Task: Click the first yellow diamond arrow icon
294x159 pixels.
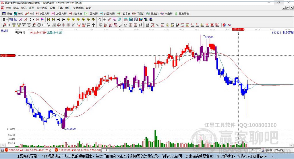Action: coord(68,20)
